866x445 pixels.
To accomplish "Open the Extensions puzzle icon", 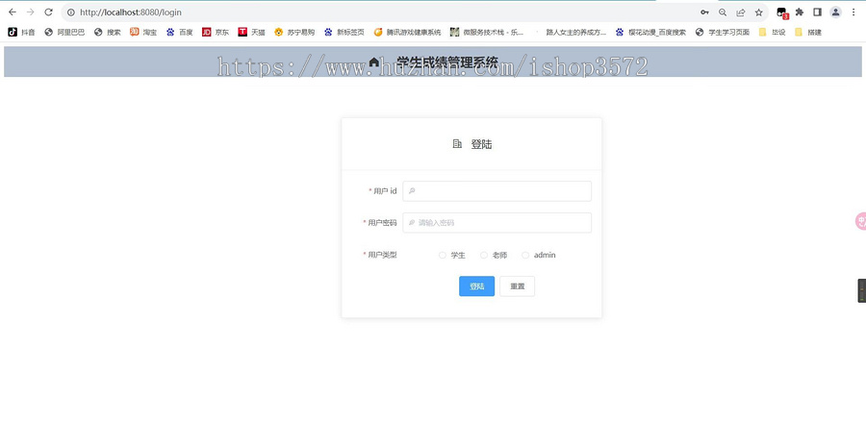I will [x=800, y=12].
